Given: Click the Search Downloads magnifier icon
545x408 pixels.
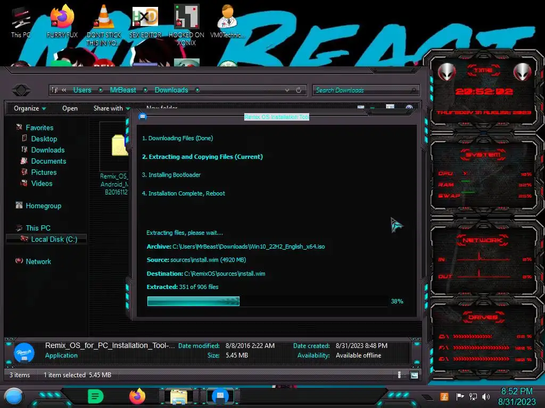Looking at the screenshot, I should click(x=413, y=90).
